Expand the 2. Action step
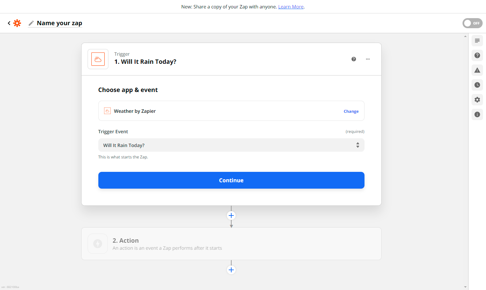 (x=231, y=244)
